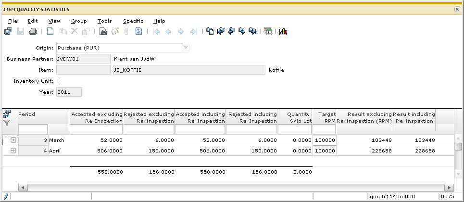This screenshot has height=202, width=464.
Task: Click the Target PPM column header
Action: (x=324, y=117)
